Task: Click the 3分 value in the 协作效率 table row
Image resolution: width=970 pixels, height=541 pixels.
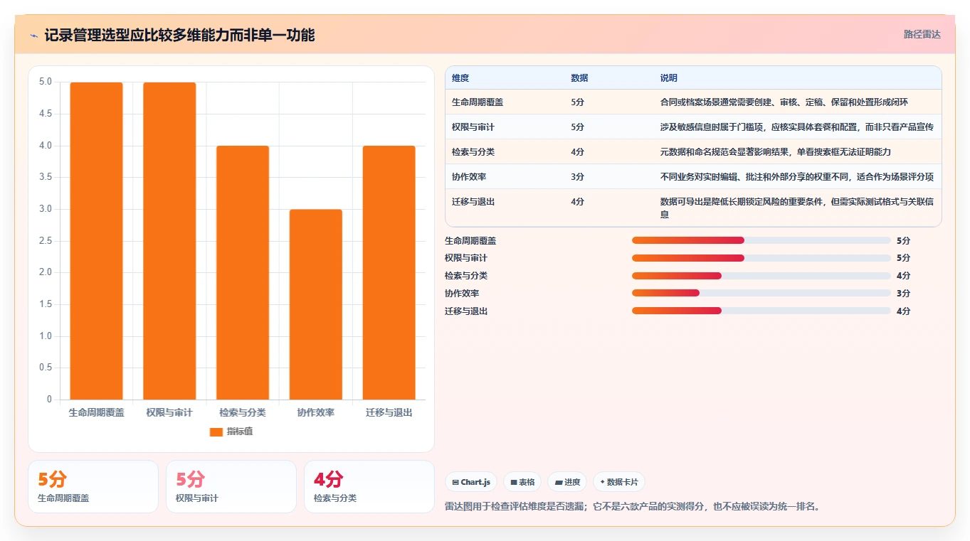Action: click(x=577, y=177)
